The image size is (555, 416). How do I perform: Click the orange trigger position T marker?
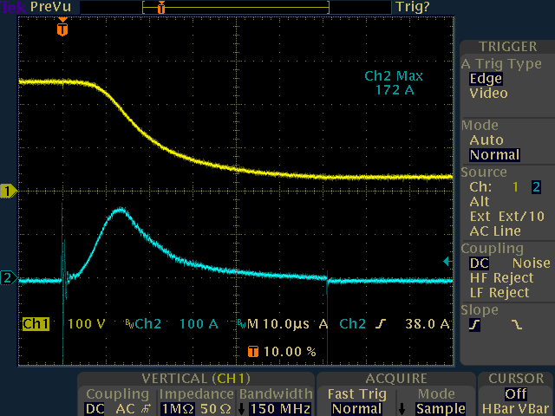pyautogui.click(x=62, y=29)
